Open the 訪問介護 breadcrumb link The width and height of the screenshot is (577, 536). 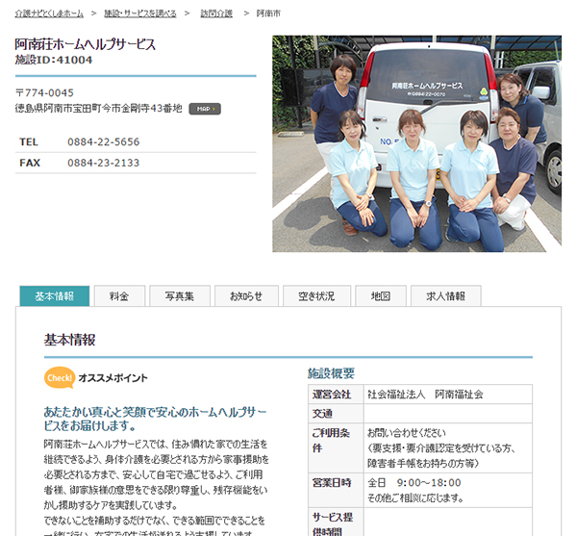216,13
